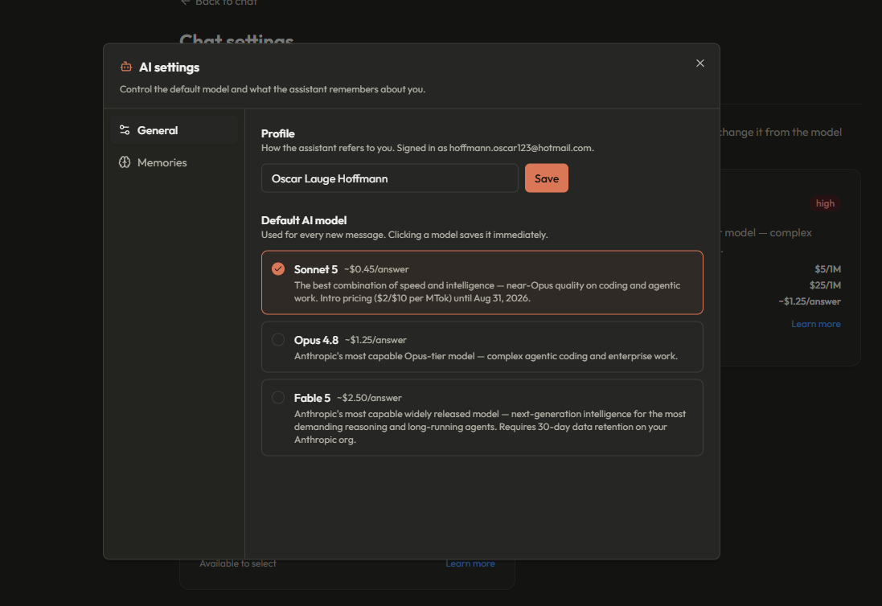882x606 pixels.
Task: Click the robot icon beside AI settings
Action: (126, 67)
